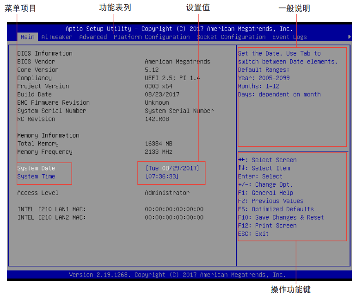This screenshot has width=362, height=302.
Task: Select the Socket Configuration tab
Action: [231, 37]
